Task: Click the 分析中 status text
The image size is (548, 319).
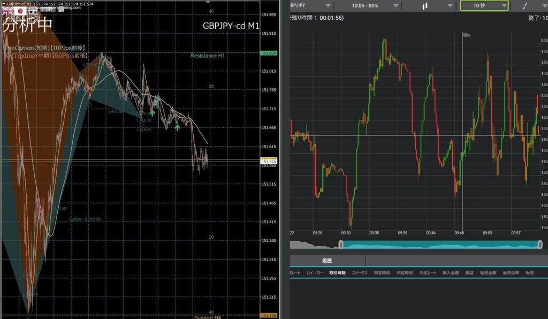Action: 27,25
